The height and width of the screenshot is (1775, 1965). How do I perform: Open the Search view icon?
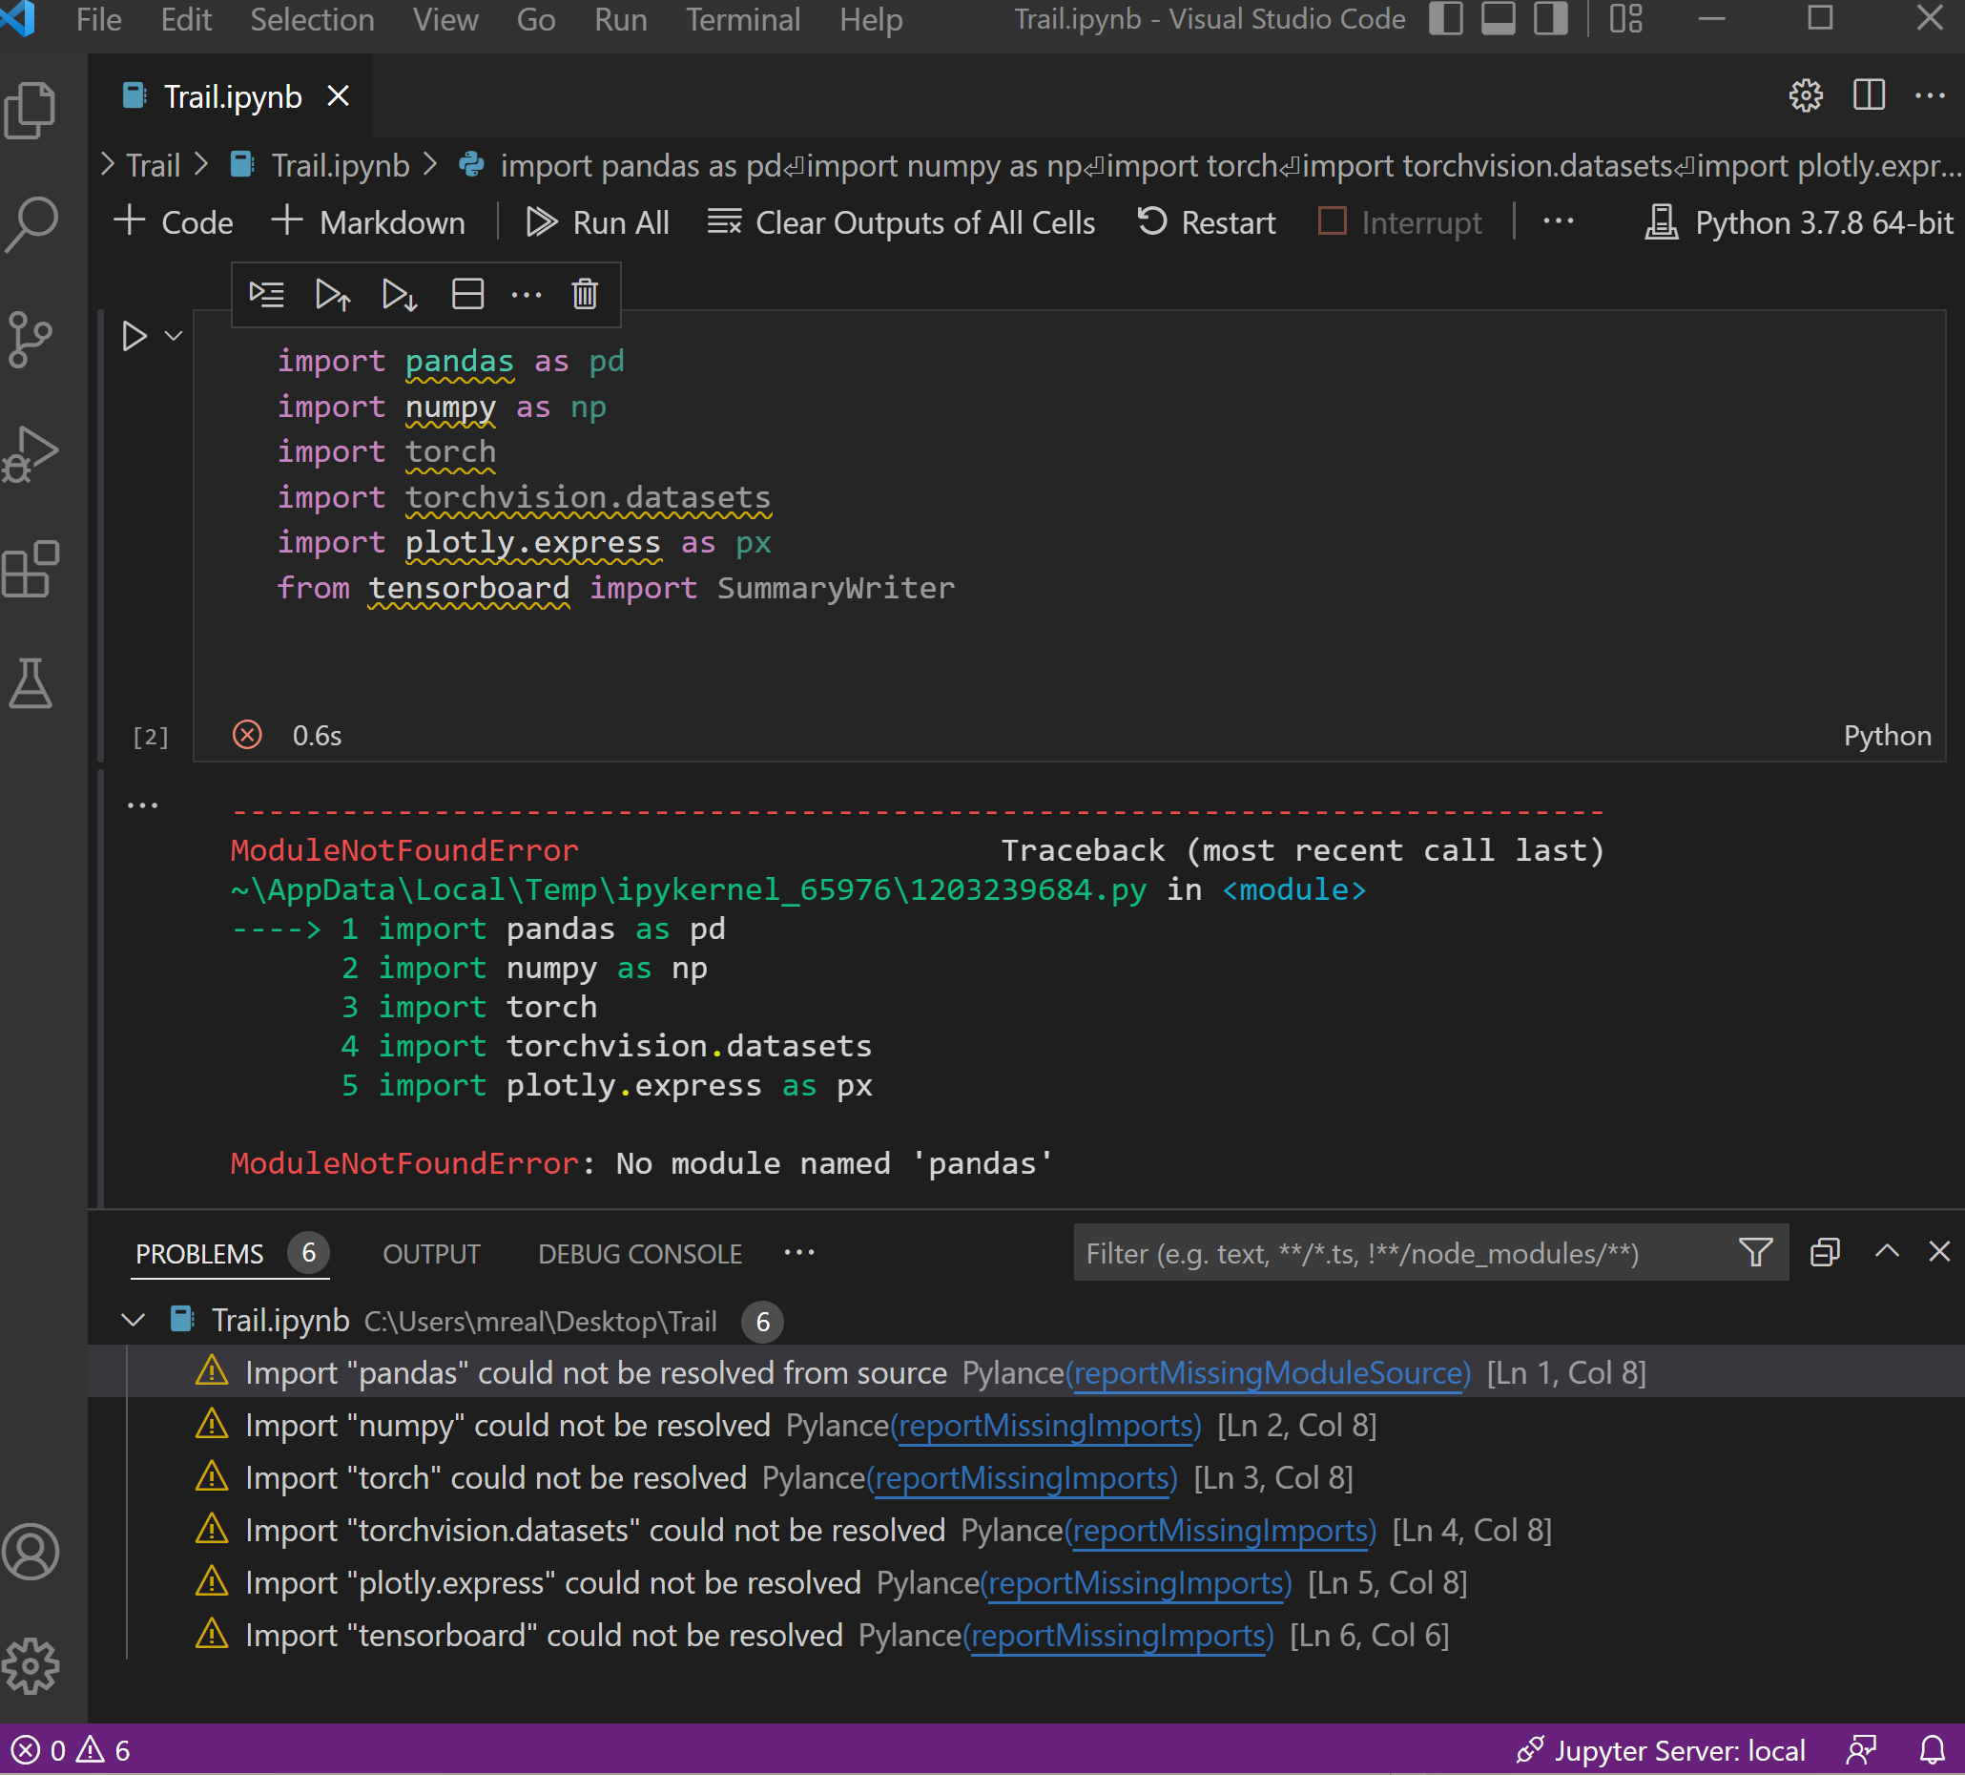31,224
